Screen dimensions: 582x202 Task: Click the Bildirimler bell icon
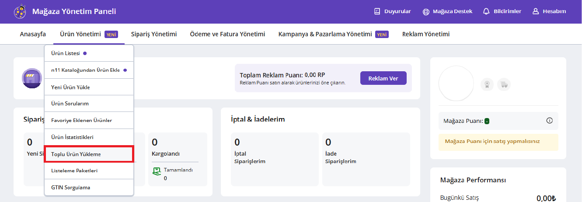pyautogui.click(x=486, y=12)
